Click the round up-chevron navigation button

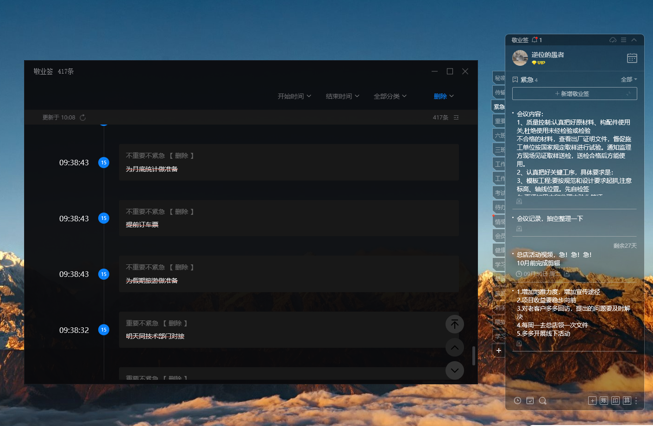455,347
